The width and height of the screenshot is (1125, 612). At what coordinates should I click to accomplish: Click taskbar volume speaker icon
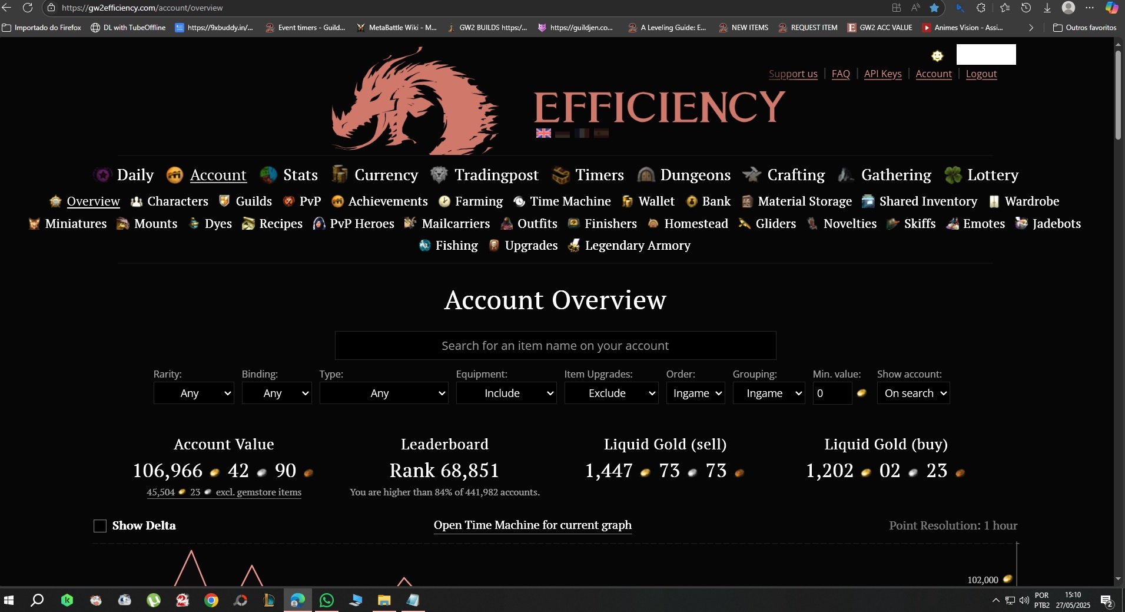click(x=1024, y=600)
